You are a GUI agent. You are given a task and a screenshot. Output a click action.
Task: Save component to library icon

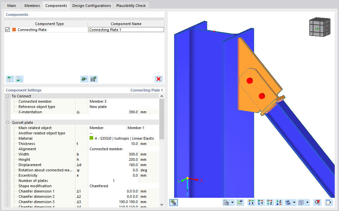pos(94,79)
